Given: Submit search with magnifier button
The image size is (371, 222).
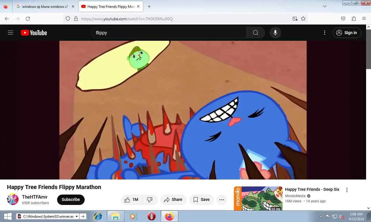Looking at the screenshot, I should [x=255, y=33].
